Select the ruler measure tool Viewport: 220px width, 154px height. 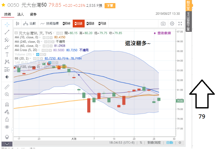point(7,87)
